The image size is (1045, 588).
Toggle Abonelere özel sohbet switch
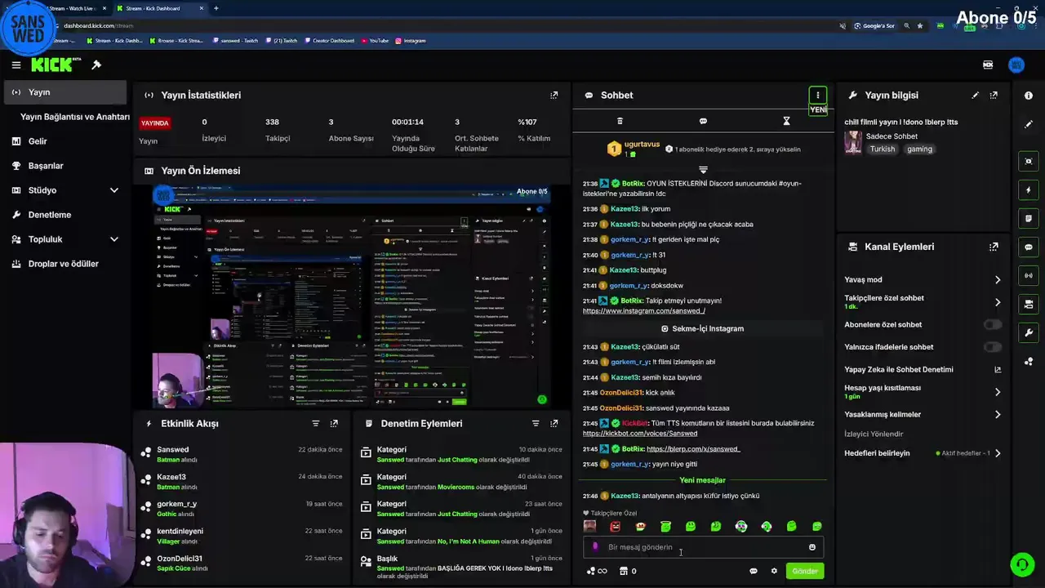tap(992, 324)
